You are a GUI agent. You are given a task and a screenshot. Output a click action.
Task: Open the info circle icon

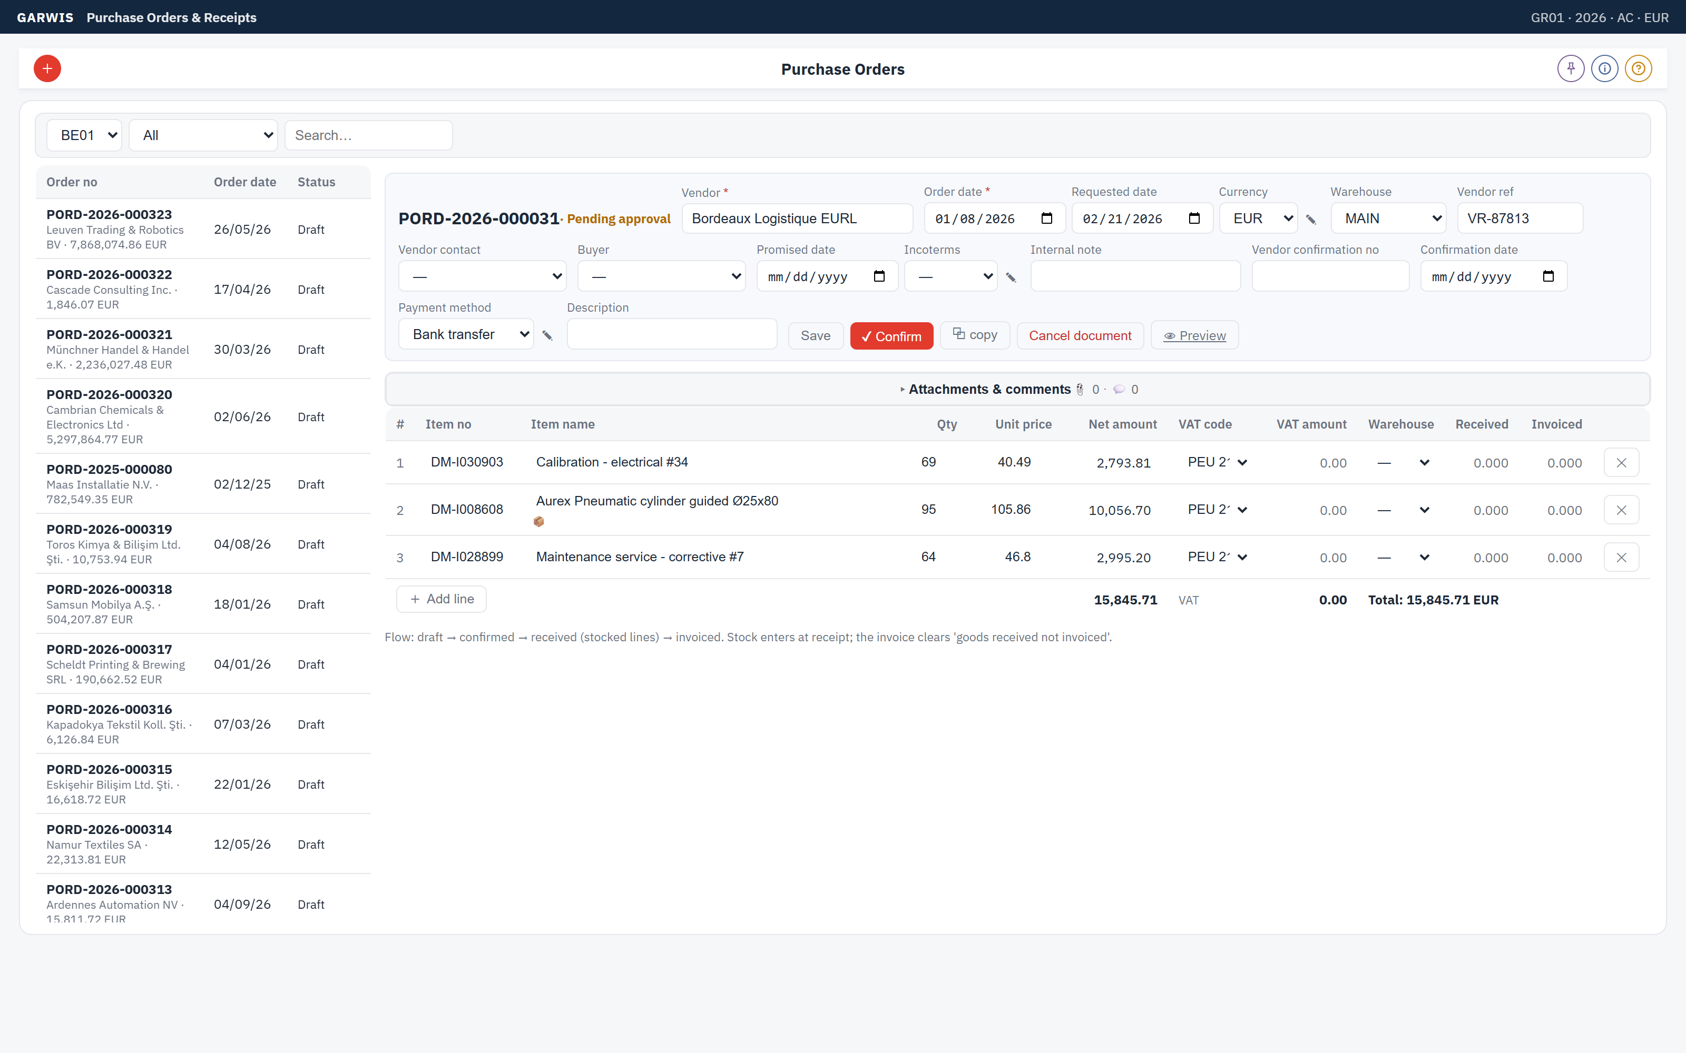click(1604, 68)
